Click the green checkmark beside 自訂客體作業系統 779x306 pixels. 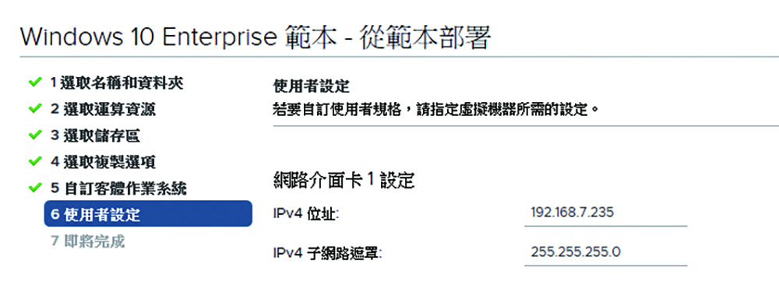34,188
